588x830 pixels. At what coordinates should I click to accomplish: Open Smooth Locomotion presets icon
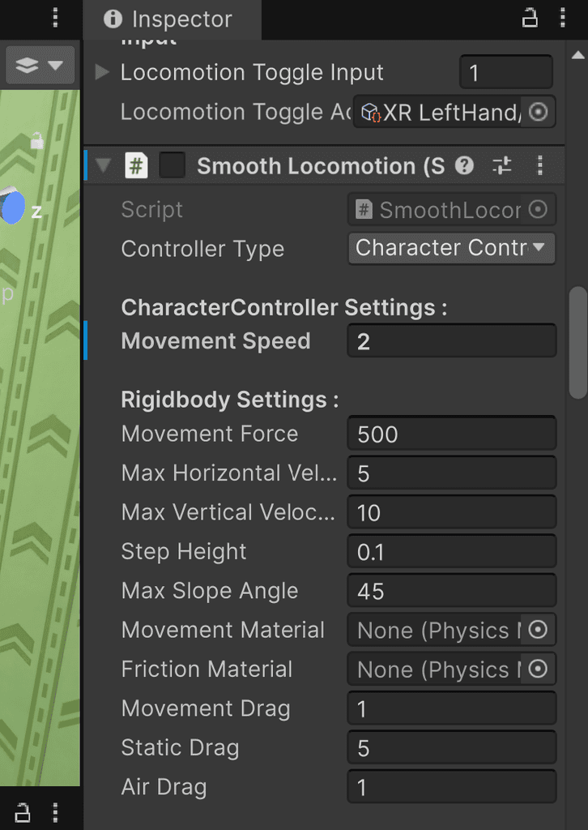pyautogui.click(x=502, y=166)
